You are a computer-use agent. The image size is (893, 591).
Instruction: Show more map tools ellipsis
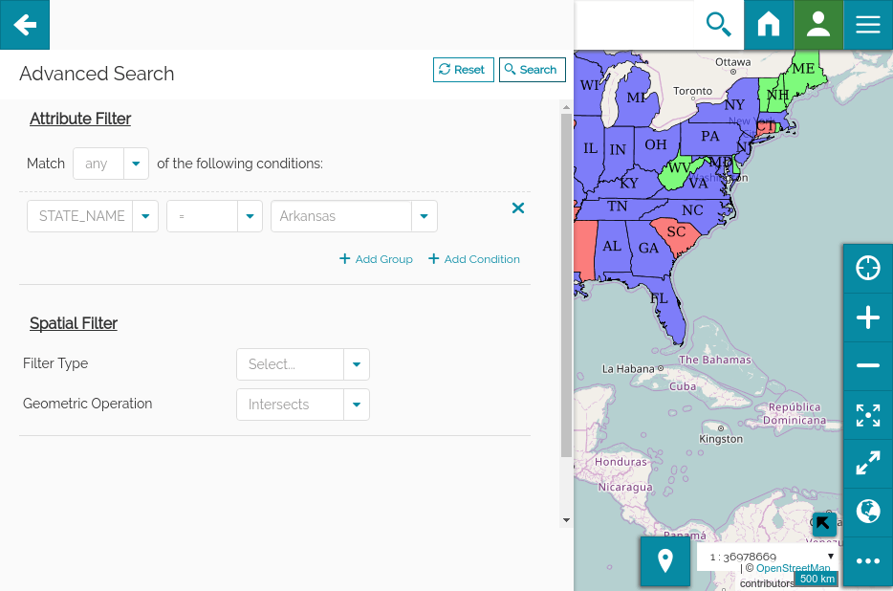868,561
